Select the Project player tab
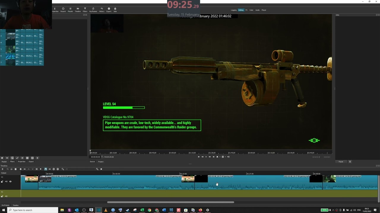 coord(101,162)
